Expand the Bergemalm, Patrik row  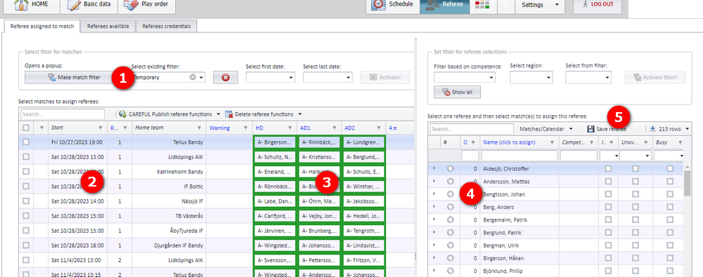(x=434, y=219)
